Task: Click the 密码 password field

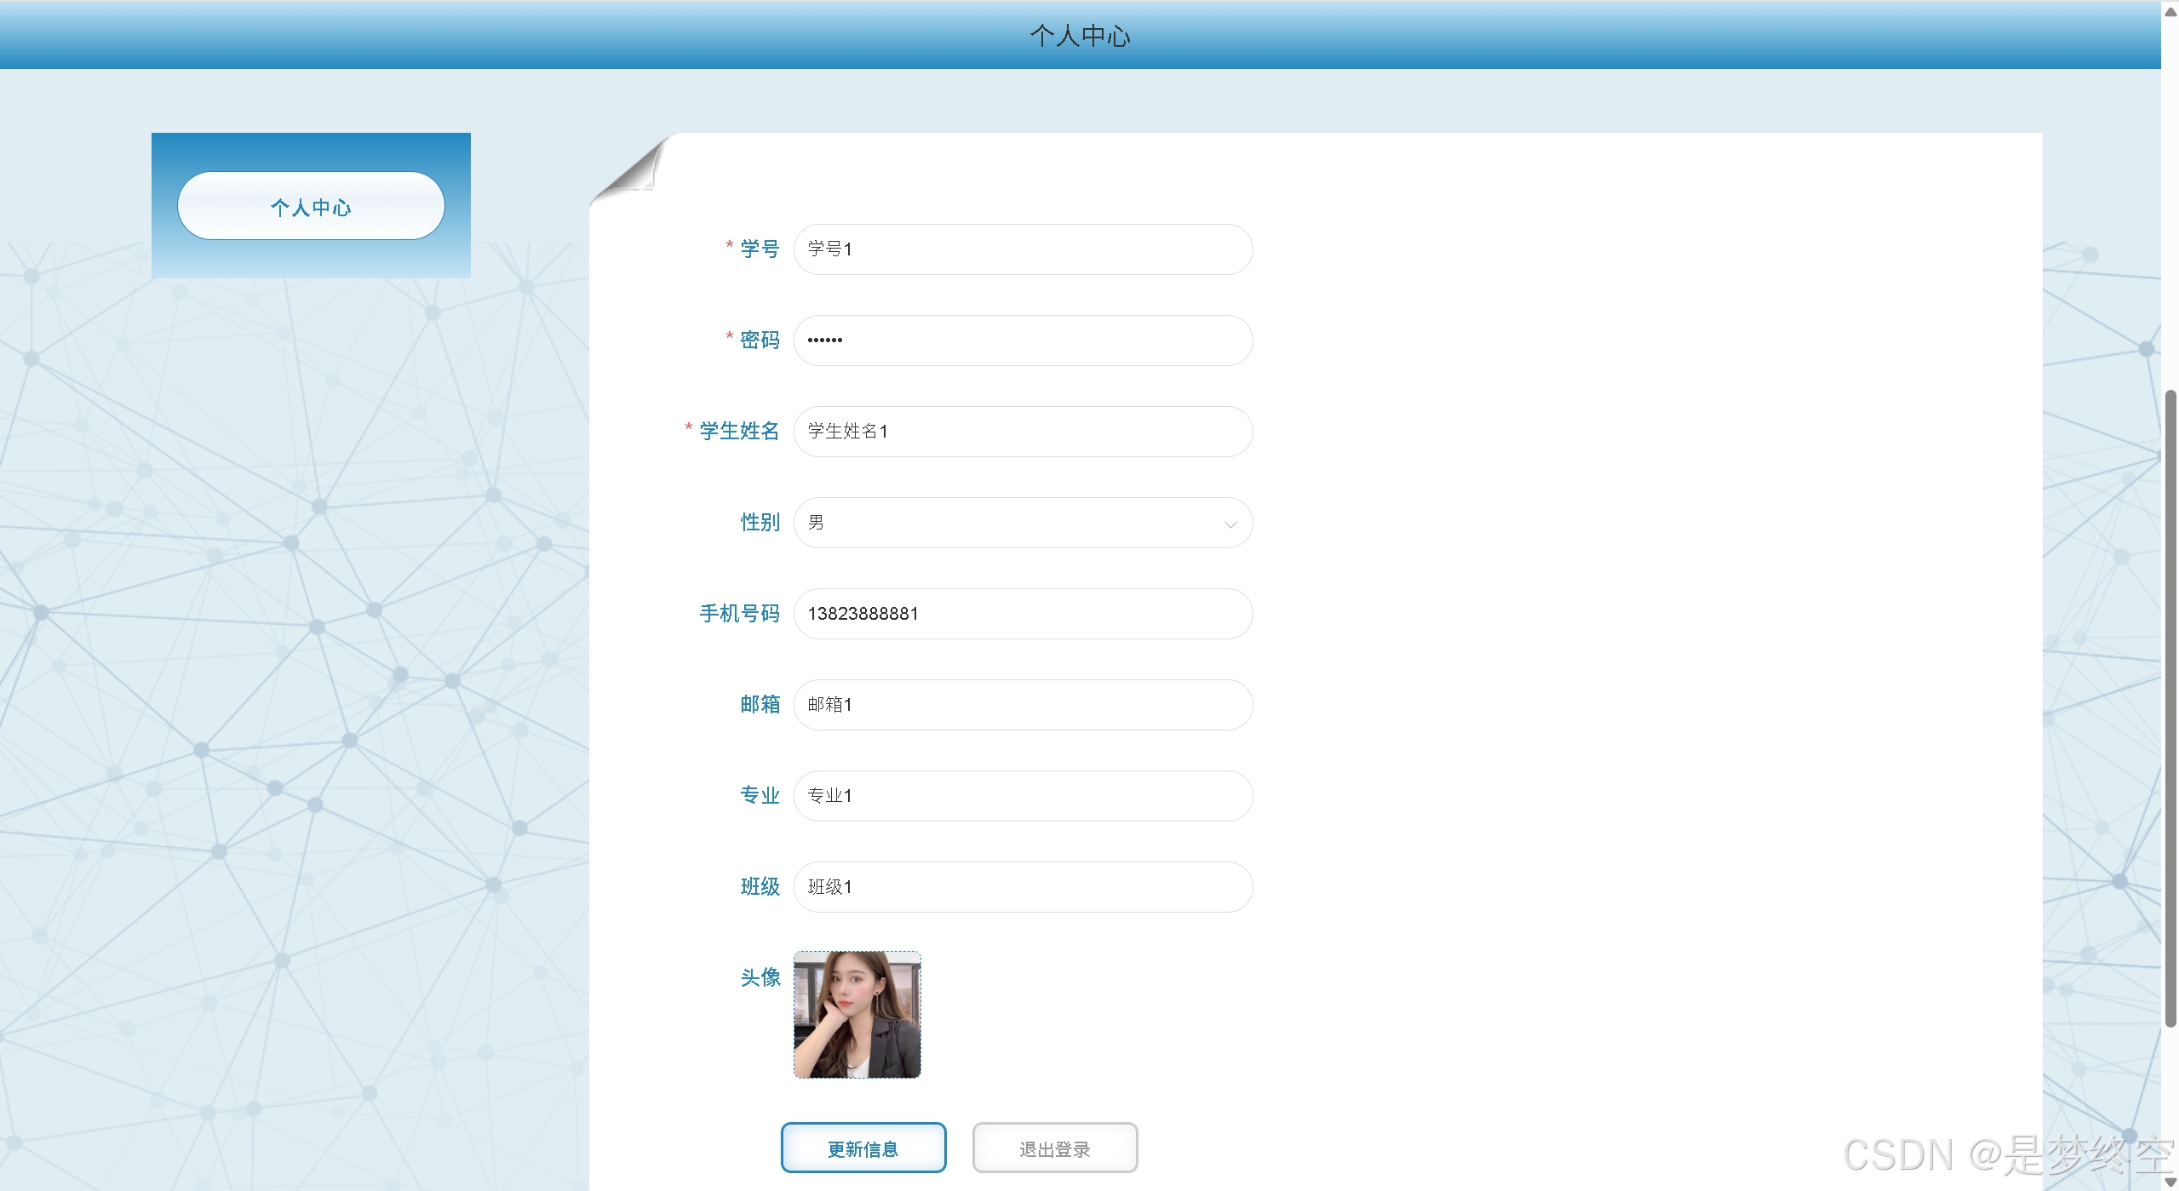Action: click(x=1022, y=341)
